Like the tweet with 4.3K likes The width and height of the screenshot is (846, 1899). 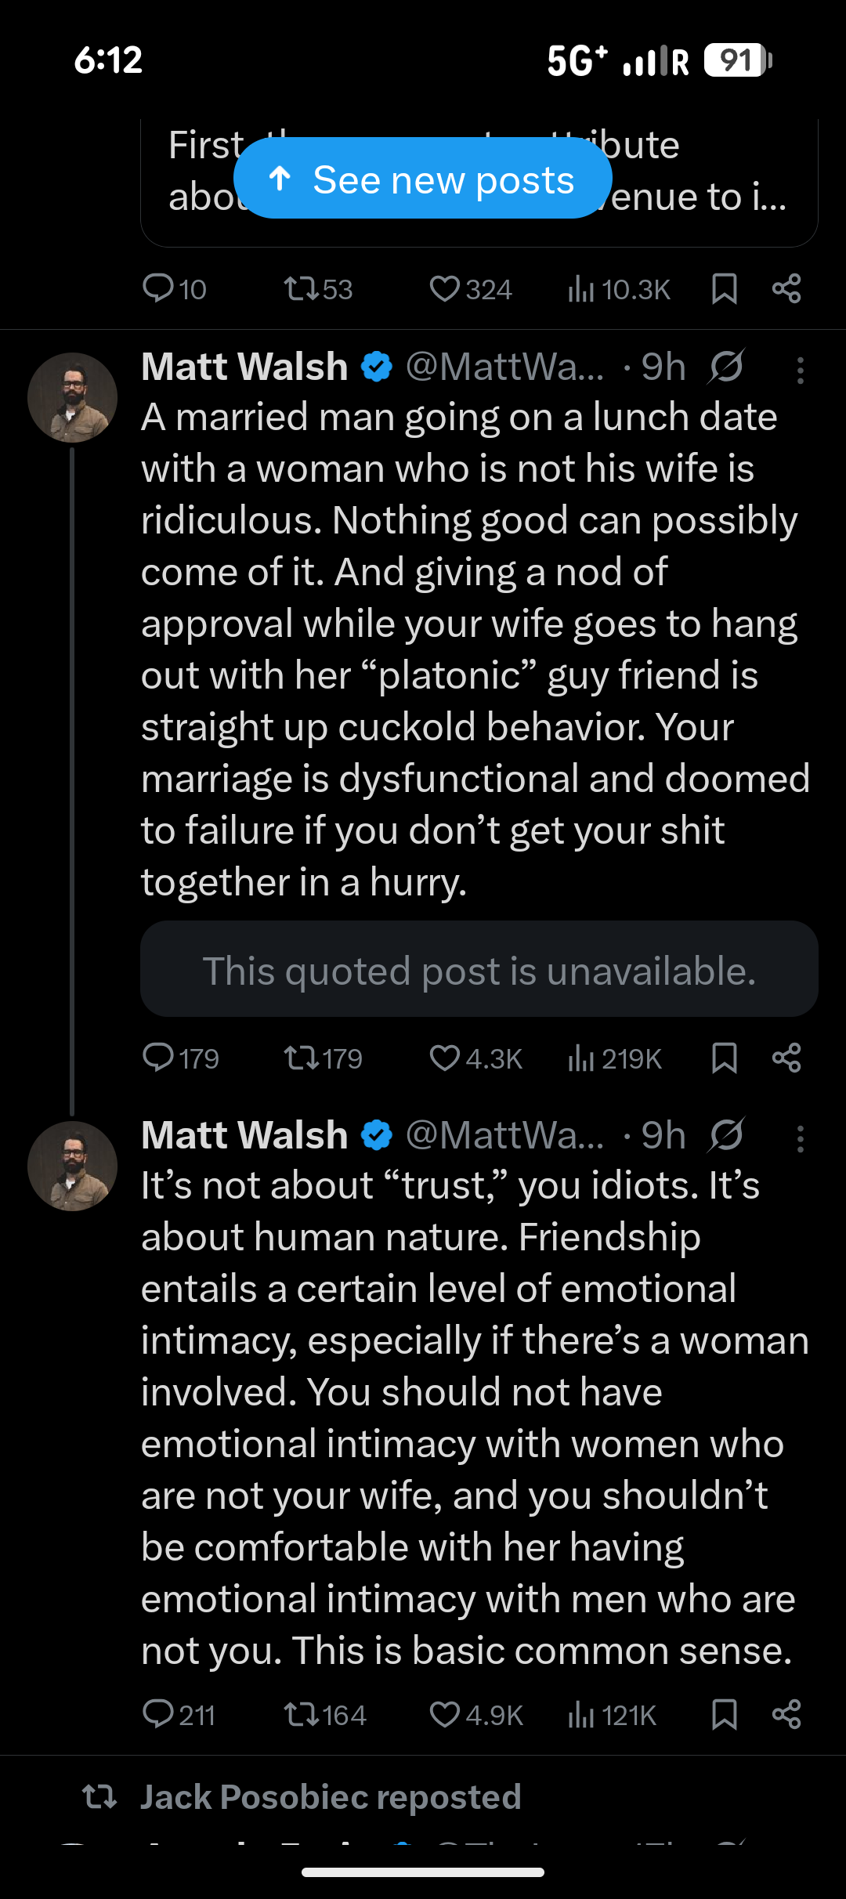(446, 1058)
